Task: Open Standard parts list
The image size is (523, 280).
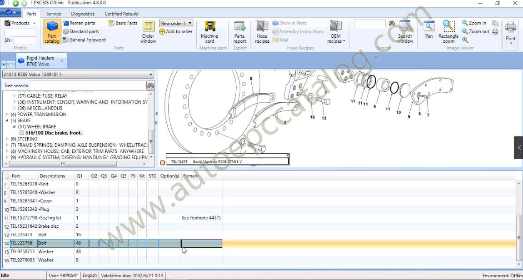Action: coord(81,31)
